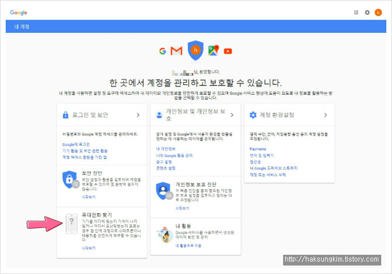The width and height of the screenshot is (392, 274).
Task: Open the 광고 설정 link
Action: 164,162
